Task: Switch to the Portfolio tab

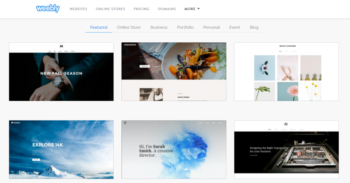Action: (x=185, y=27)
